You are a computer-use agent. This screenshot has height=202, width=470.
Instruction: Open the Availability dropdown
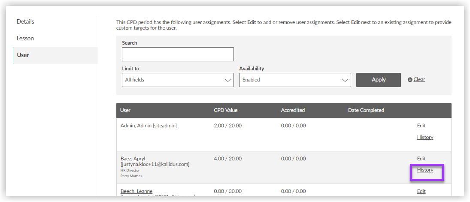[x=294, y=80]
